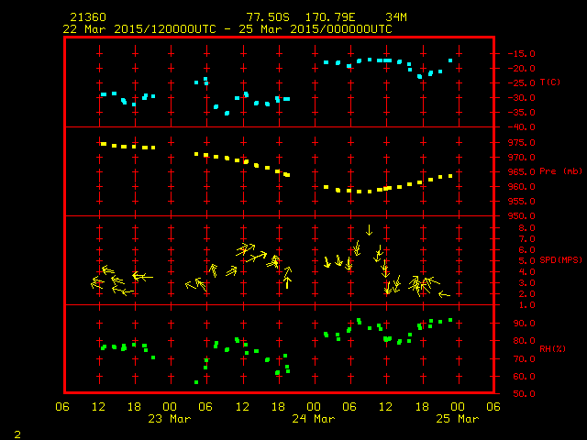The width and height of the screenshot is (587, 440).
Task: Click the -30.0 temperature tick label
Action: click(521, 98)
